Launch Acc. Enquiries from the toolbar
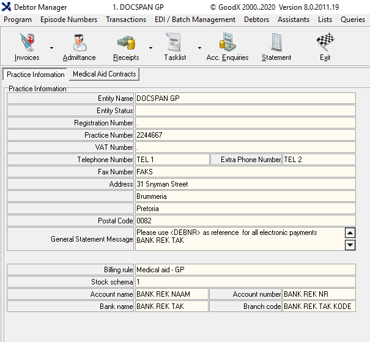This screenshot has height=342, width=370. pos(228,46)
